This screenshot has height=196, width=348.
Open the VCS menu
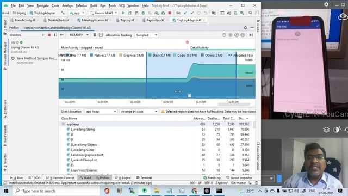[x=122, y=5]
